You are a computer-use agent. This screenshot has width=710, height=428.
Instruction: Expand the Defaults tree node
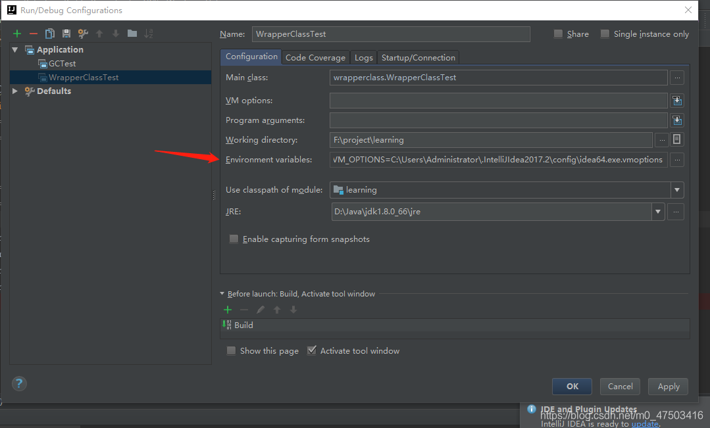pyautogui.click(x=15, y=91)
